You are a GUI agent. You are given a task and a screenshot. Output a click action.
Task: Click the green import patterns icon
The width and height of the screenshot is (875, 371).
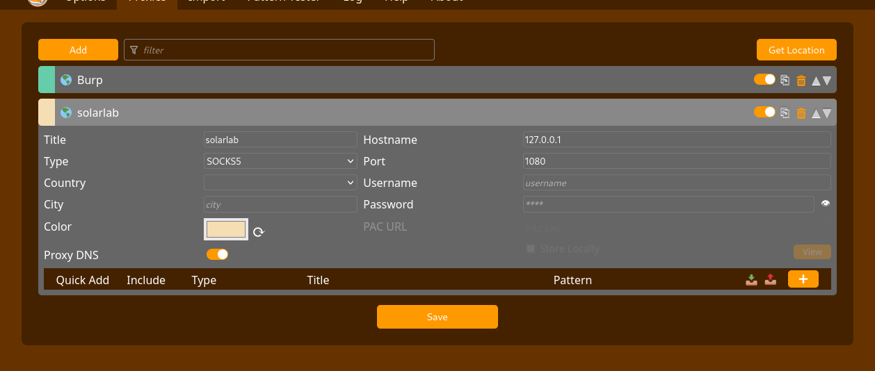tap(751, 279)
